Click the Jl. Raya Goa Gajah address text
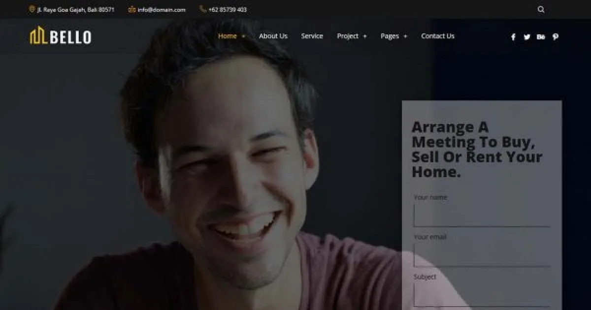Screen dimensions: 591x310 click(x=76, y=9)
